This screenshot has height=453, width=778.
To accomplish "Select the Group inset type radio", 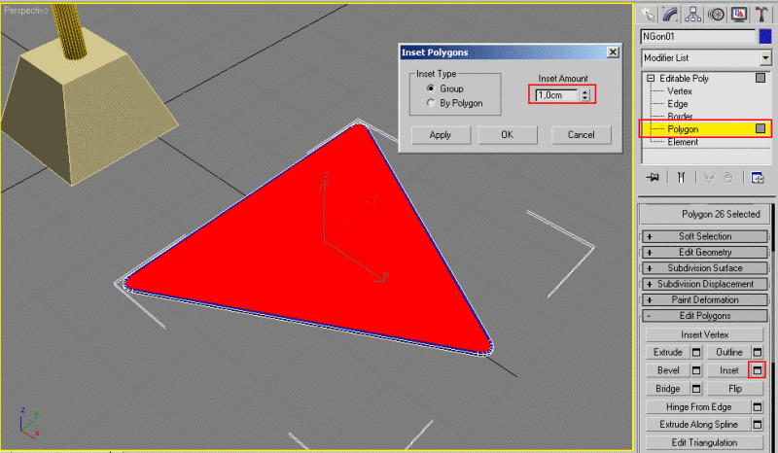I will pos(431,88).
